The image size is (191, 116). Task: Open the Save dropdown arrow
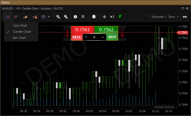pos(178,17)
